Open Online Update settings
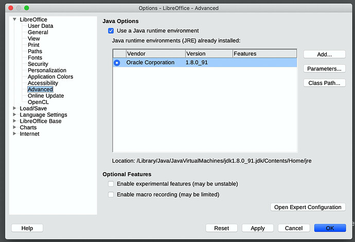Screen dimensions: 355x242 [x=46, y=96]
